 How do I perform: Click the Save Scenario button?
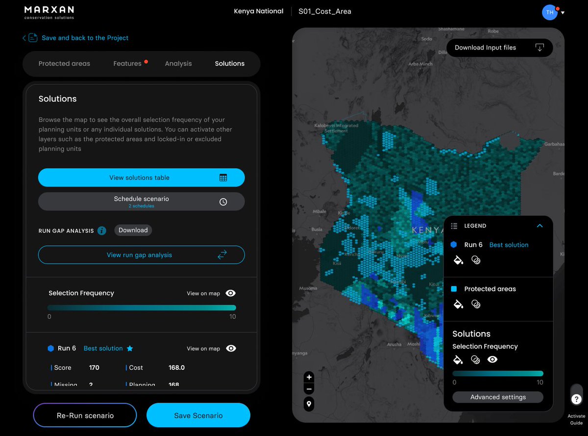pos(198,415)
